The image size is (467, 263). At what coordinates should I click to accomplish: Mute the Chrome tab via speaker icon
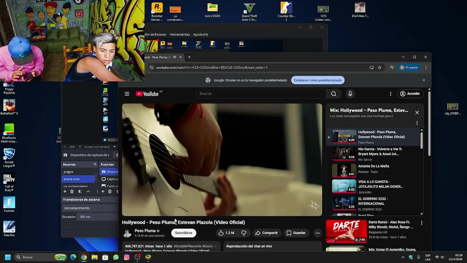(x=174, y=57)
